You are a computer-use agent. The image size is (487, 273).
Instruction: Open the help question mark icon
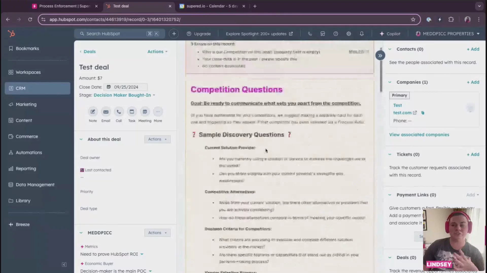point(336,34)
